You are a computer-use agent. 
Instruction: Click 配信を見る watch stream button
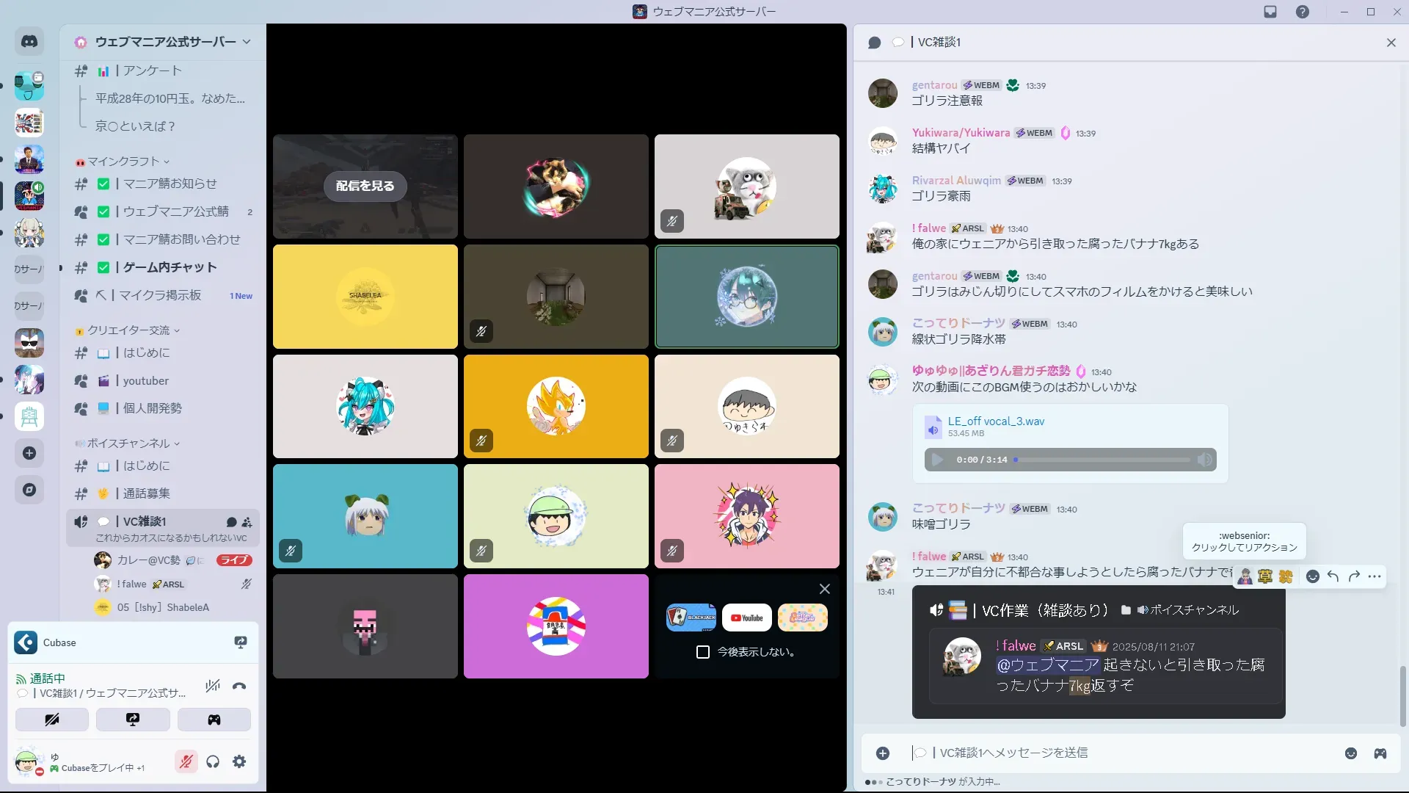[x=365, y=186]
